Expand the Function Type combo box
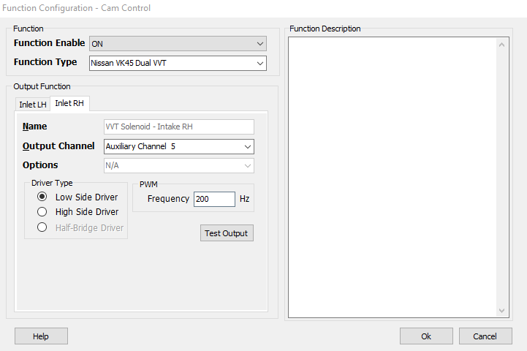This screenshot has width=527, height=351. coord(178,63)
